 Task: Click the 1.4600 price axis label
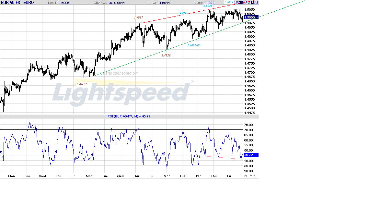(249, 91)
